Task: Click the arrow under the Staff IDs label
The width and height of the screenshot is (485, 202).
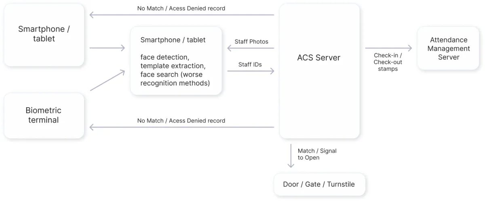Action: (x=251, y=71)
